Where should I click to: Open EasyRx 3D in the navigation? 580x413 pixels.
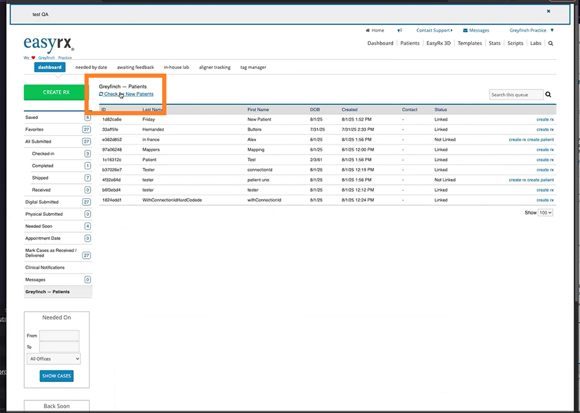(x=438, y=43)
